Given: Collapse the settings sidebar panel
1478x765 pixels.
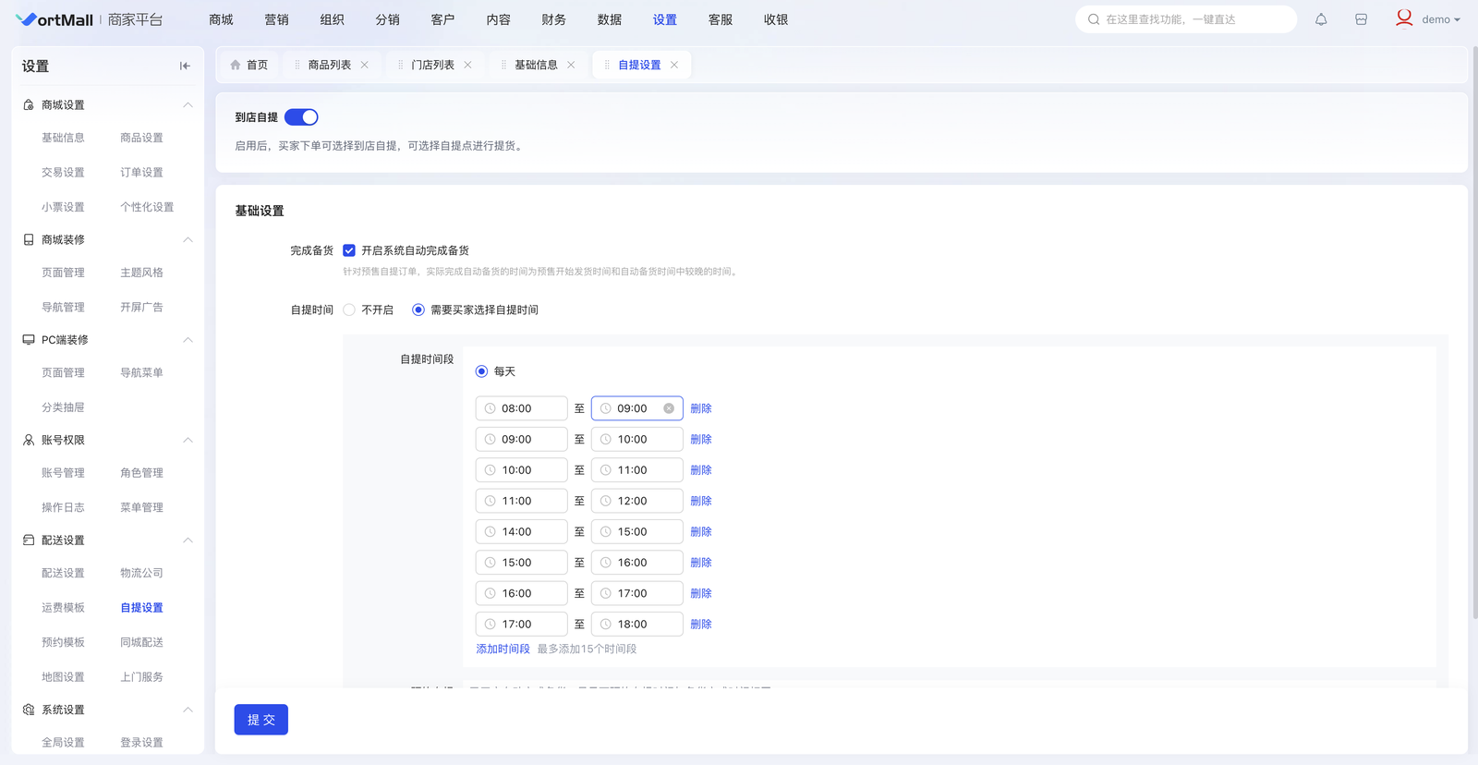Looking at the screenshot, I should pos(185,66).
